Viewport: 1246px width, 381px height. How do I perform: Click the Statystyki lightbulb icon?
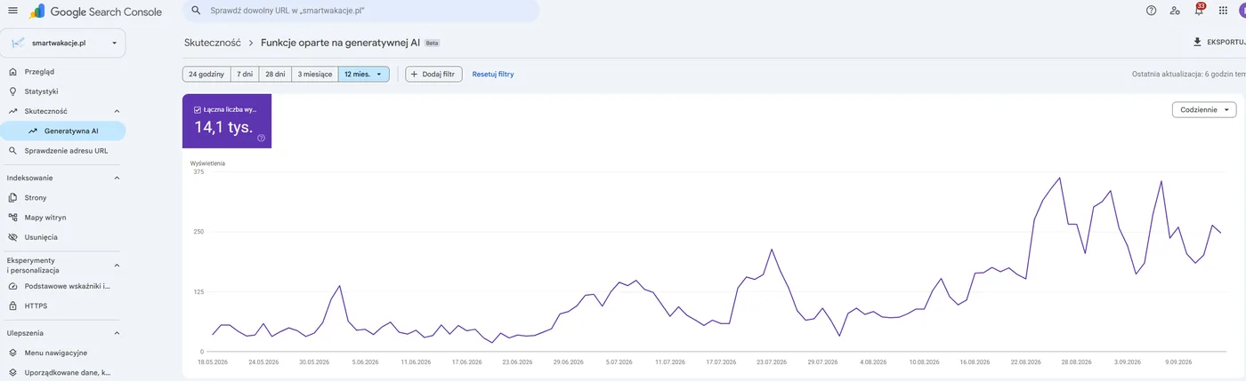click(12, 91)
